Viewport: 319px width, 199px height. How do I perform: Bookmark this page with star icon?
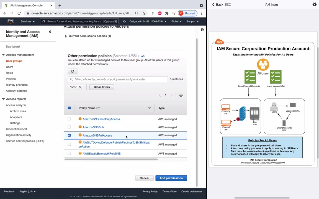[x=144, y=13]
